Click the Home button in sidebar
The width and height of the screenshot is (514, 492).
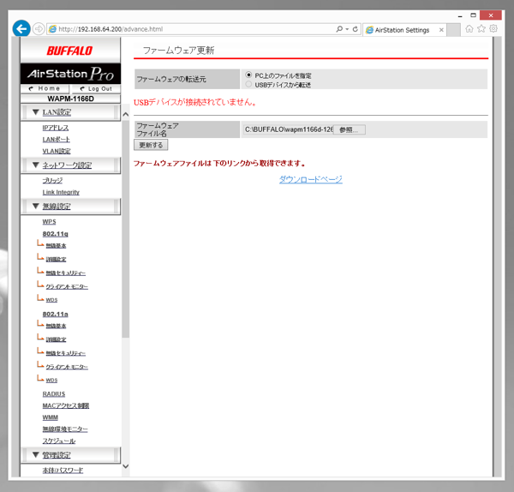45,88
